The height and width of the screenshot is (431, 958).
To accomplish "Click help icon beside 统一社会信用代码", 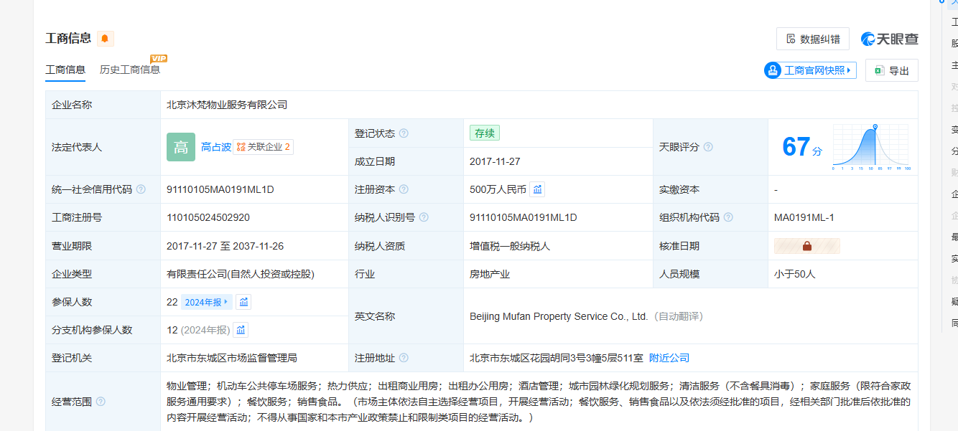I will (x=141, y=189).
